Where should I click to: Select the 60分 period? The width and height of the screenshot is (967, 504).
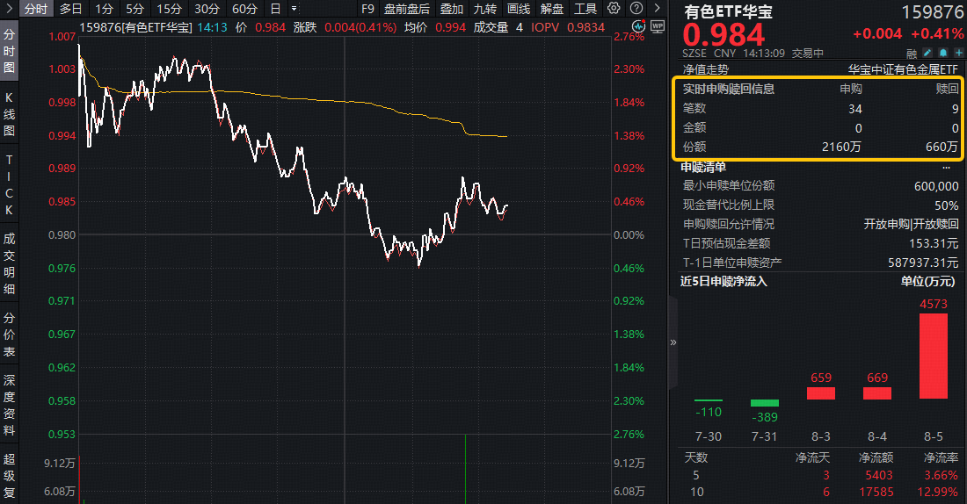[x=244, y=9]
